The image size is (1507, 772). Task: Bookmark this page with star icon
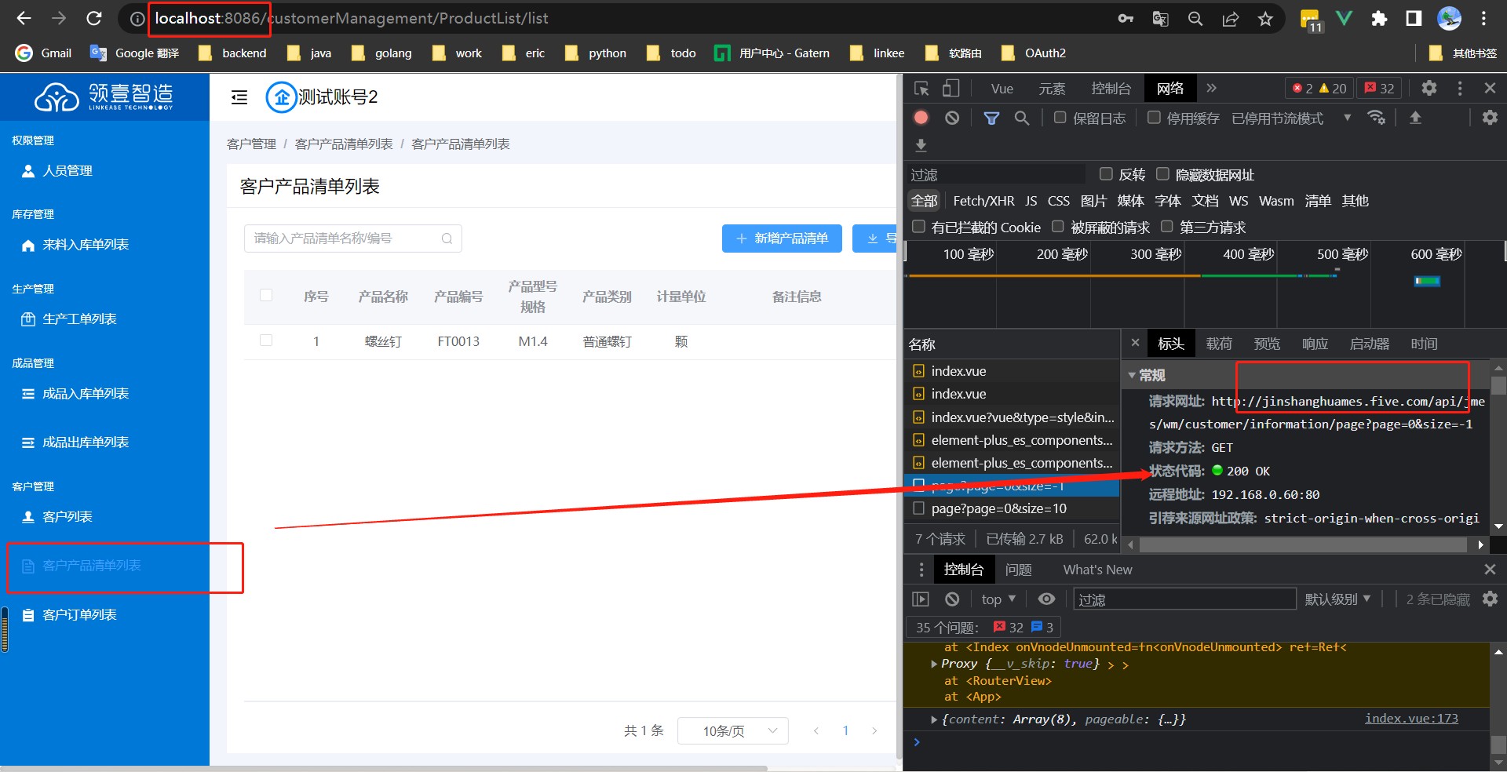coord(1265,19)
